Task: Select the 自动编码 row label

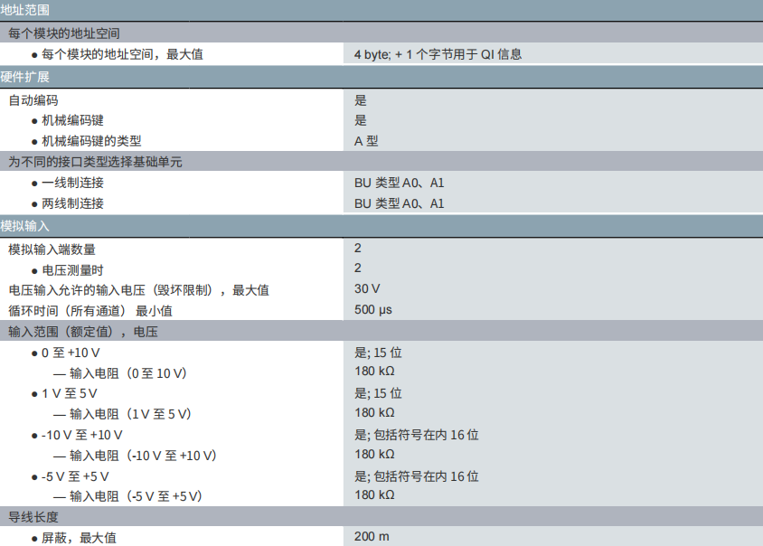Action: [x=33, y=100]
